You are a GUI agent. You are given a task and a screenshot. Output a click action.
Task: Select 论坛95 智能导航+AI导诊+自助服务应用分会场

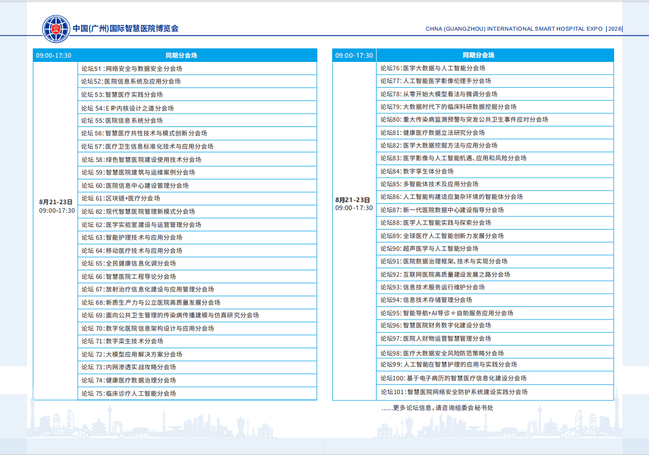446,313
